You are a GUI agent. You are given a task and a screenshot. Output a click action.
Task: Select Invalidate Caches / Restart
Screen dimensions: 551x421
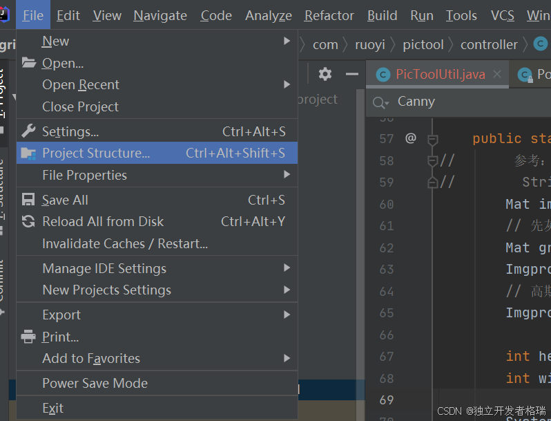[124, 243]
